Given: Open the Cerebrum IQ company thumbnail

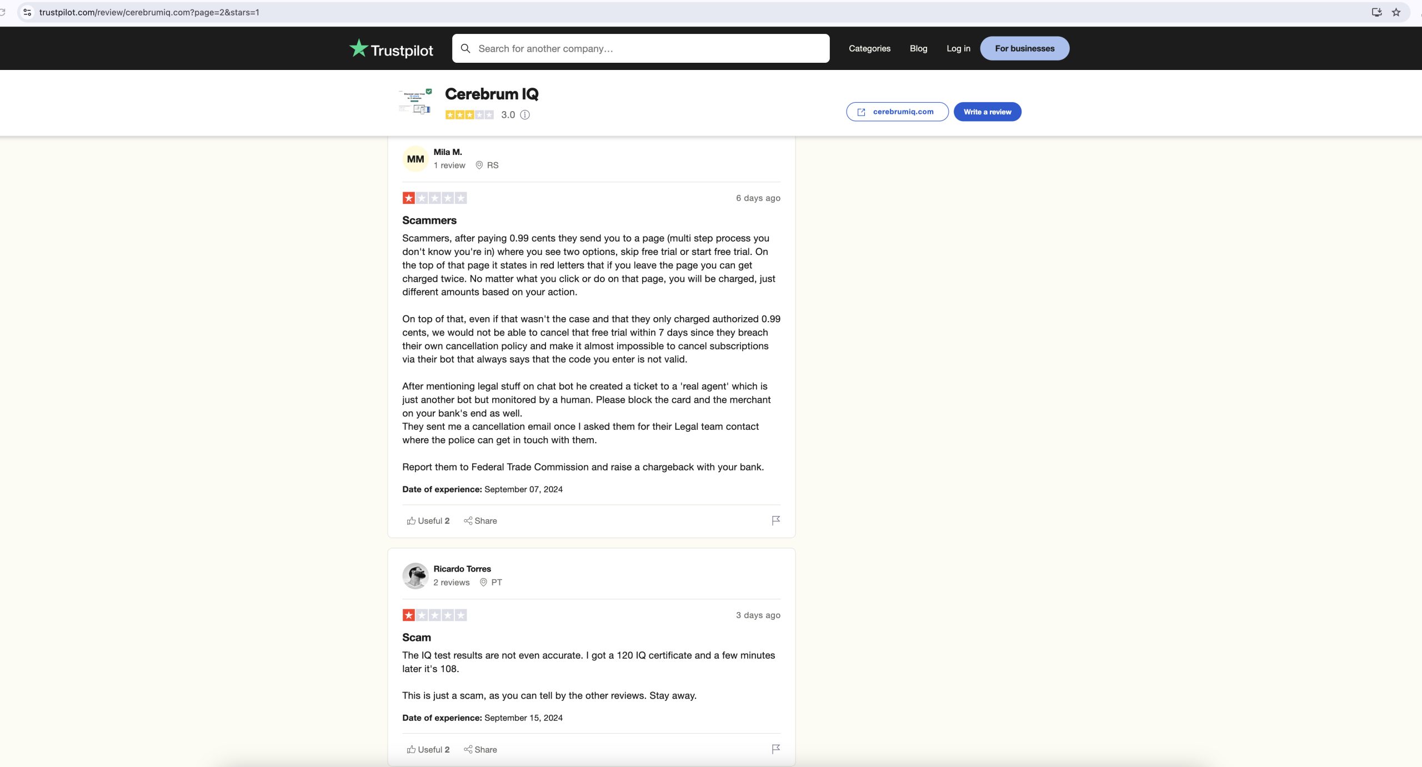Looking at the screenshot, I should pyautogui.click(x=415, y=102).
